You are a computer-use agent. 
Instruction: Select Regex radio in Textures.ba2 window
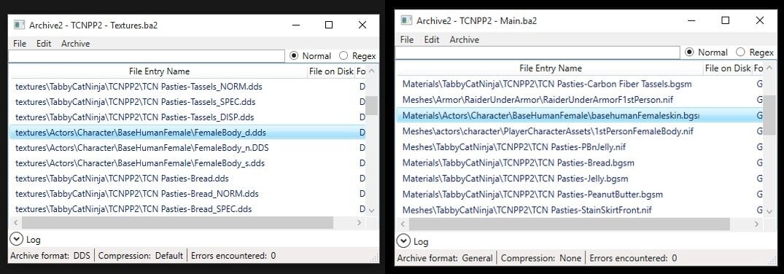coord(344,56)
